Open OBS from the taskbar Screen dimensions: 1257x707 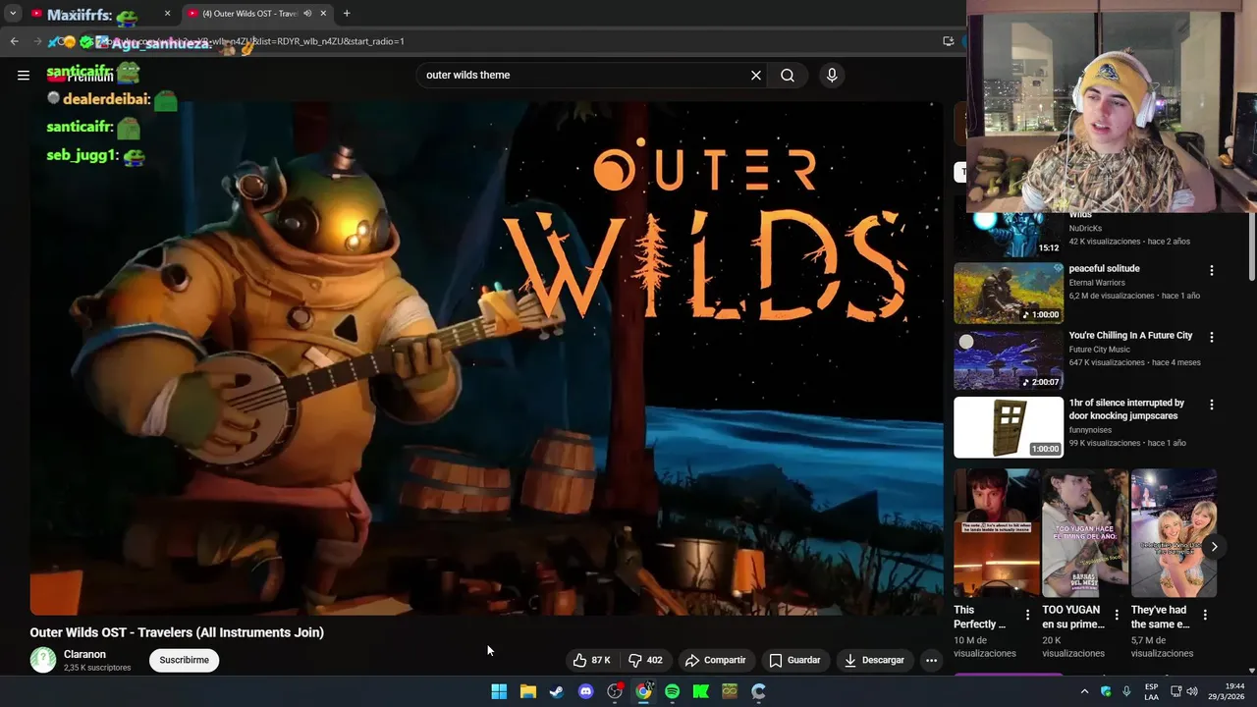615,691
